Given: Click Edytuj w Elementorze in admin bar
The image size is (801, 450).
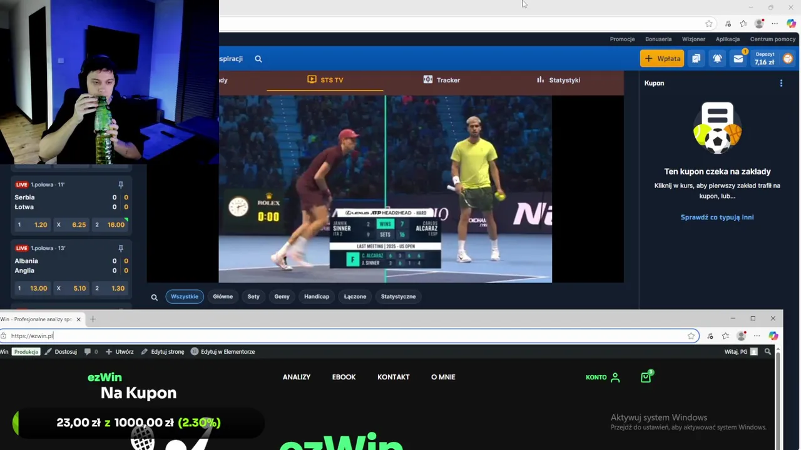Looking at the screenshot, I should (x=223, y=352).
